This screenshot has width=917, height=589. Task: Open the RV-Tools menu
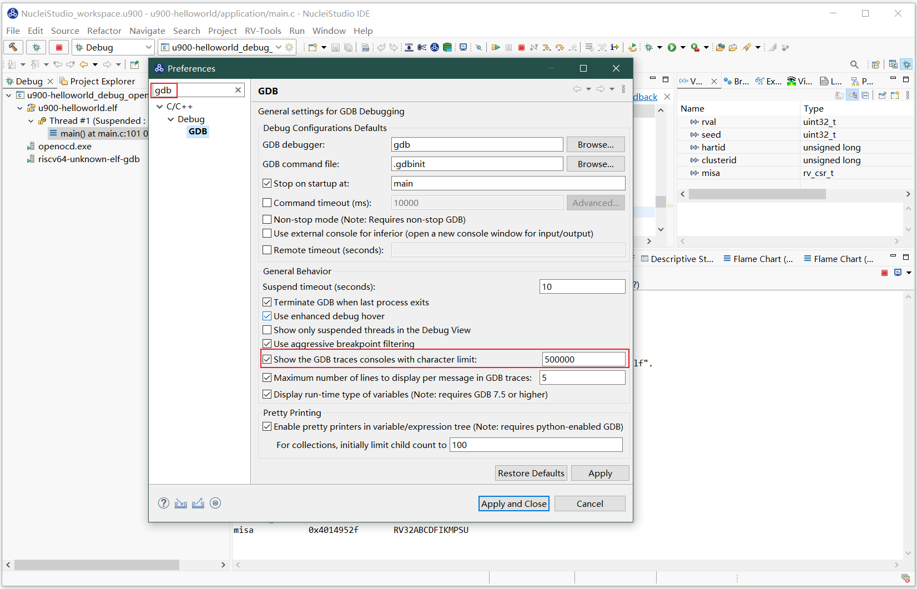coord(263,31)
